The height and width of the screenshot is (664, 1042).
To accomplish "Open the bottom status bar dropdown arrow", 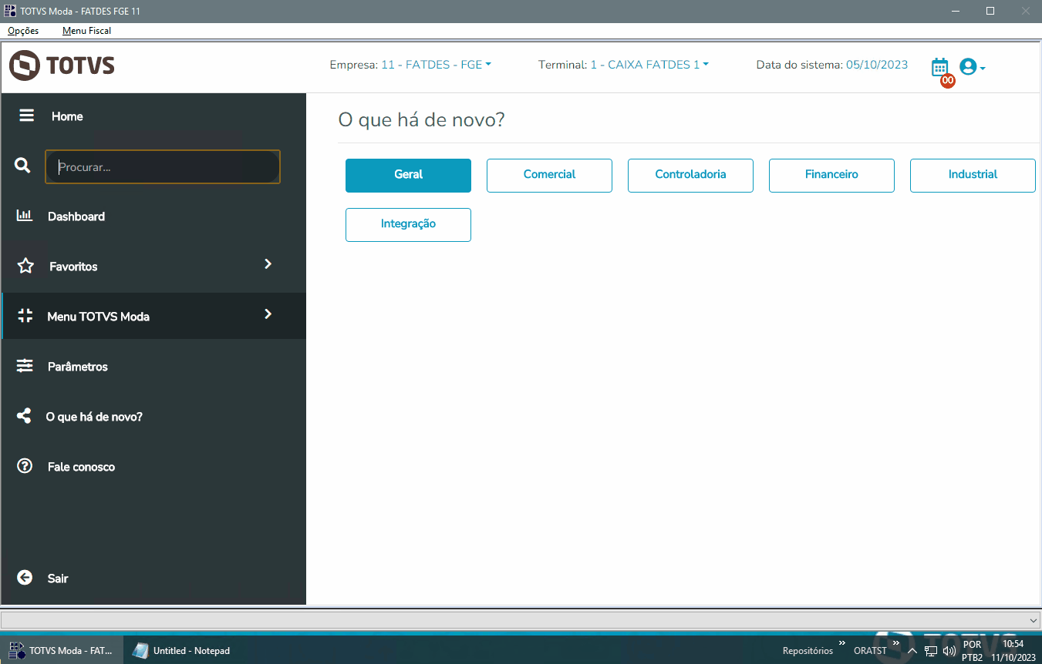I will (1034, 620).
